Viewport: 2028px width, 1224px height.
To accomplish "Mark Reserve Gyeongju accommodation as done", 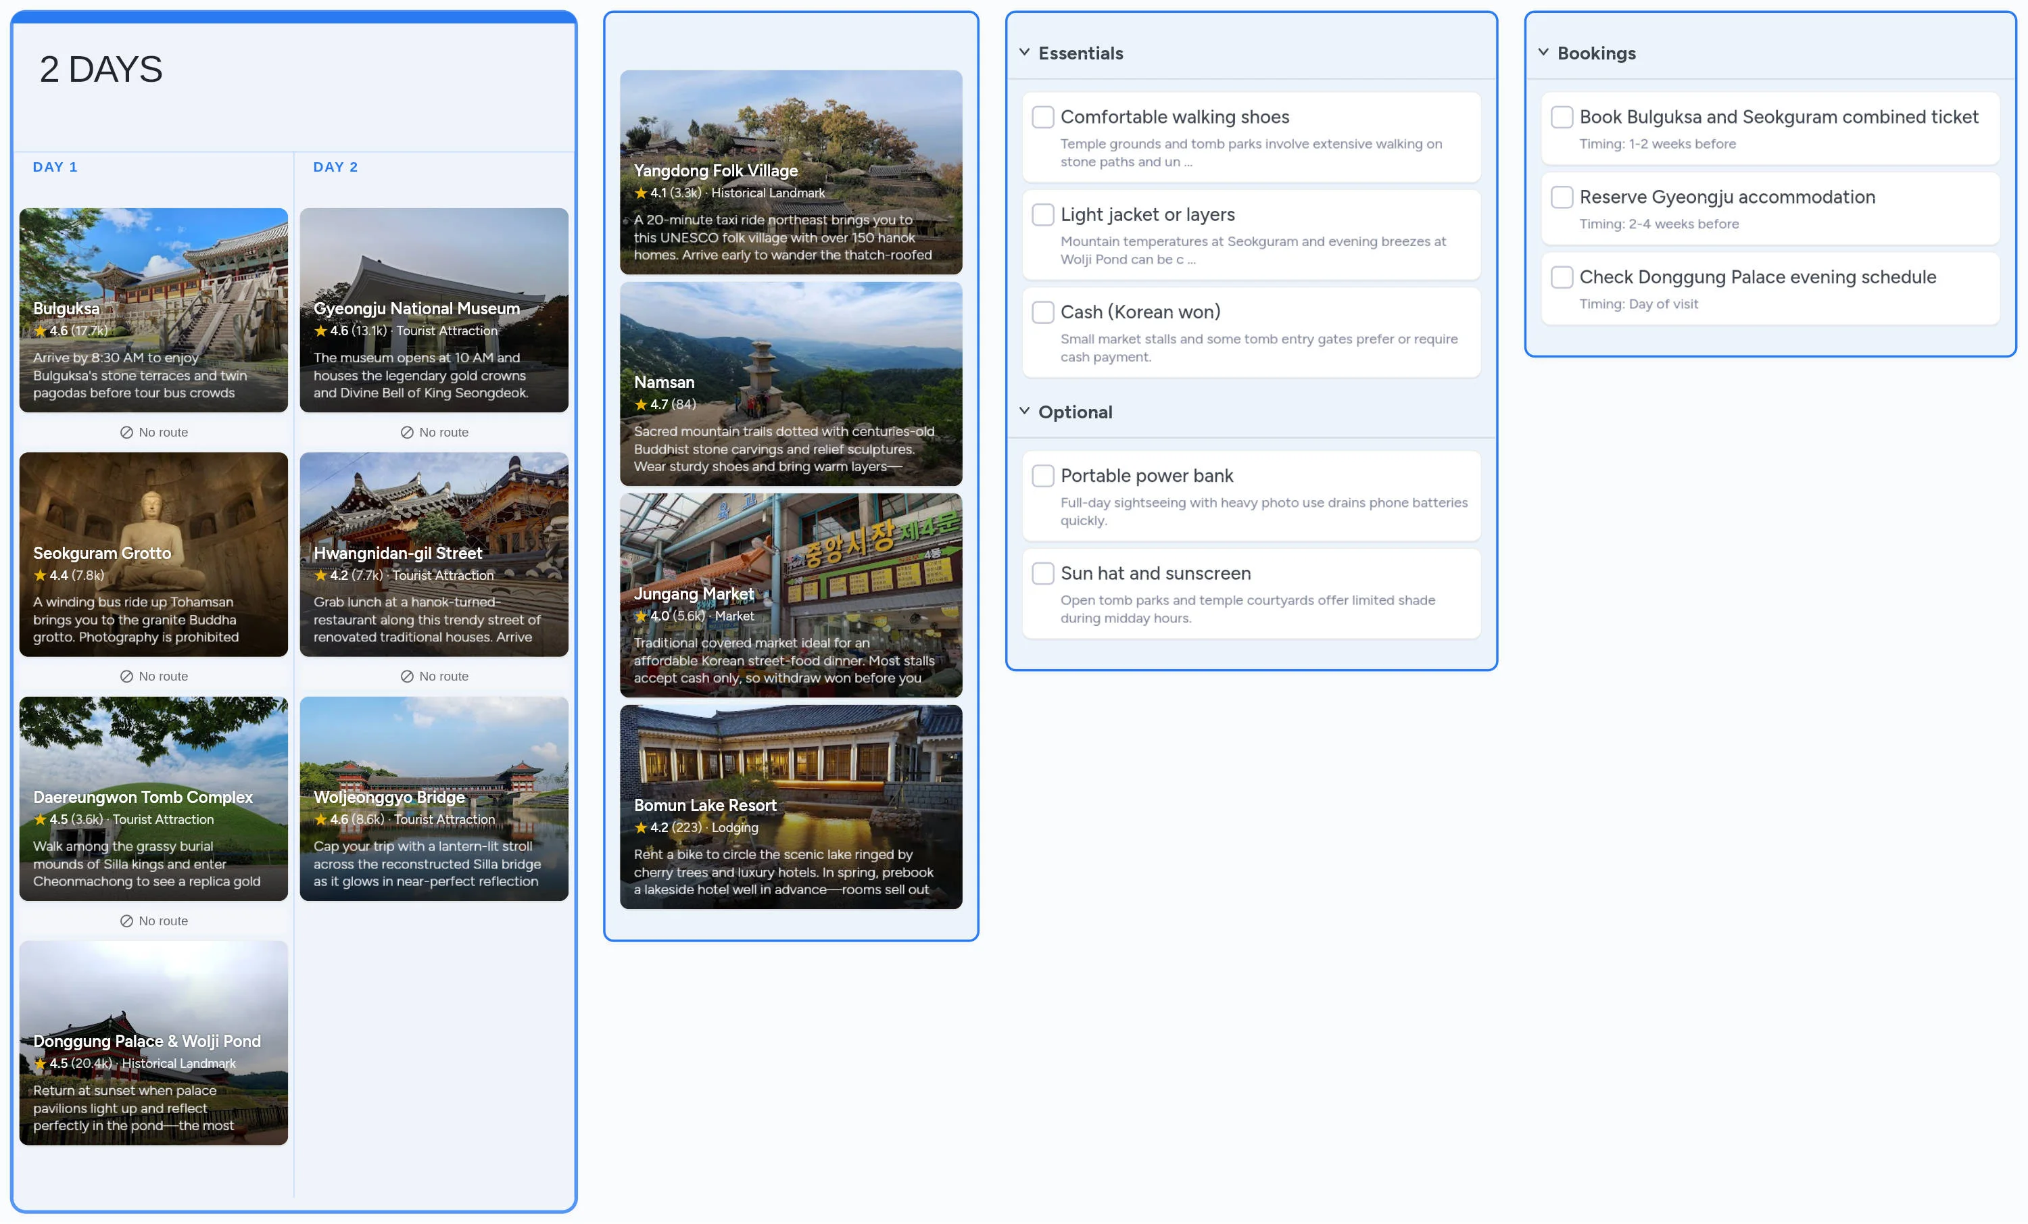I will (x=1562, y=197).
